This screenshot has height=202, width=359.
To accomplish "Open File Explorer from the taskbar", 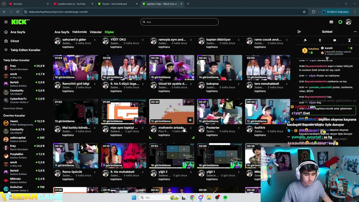I will tap(209, 198).
